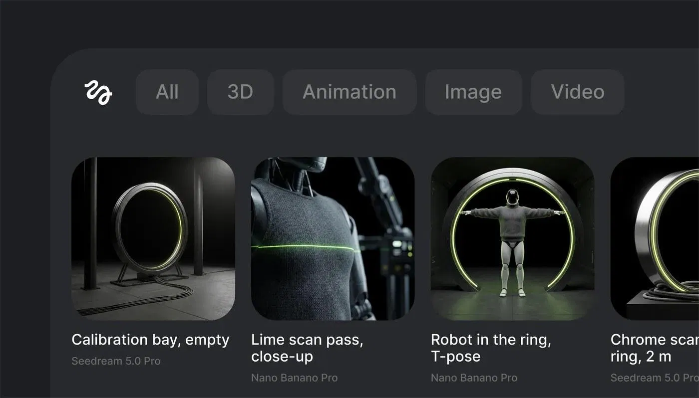Click the "Chrome scan ring, 2 m" title

pyautogui.click(x=655, y=348)
